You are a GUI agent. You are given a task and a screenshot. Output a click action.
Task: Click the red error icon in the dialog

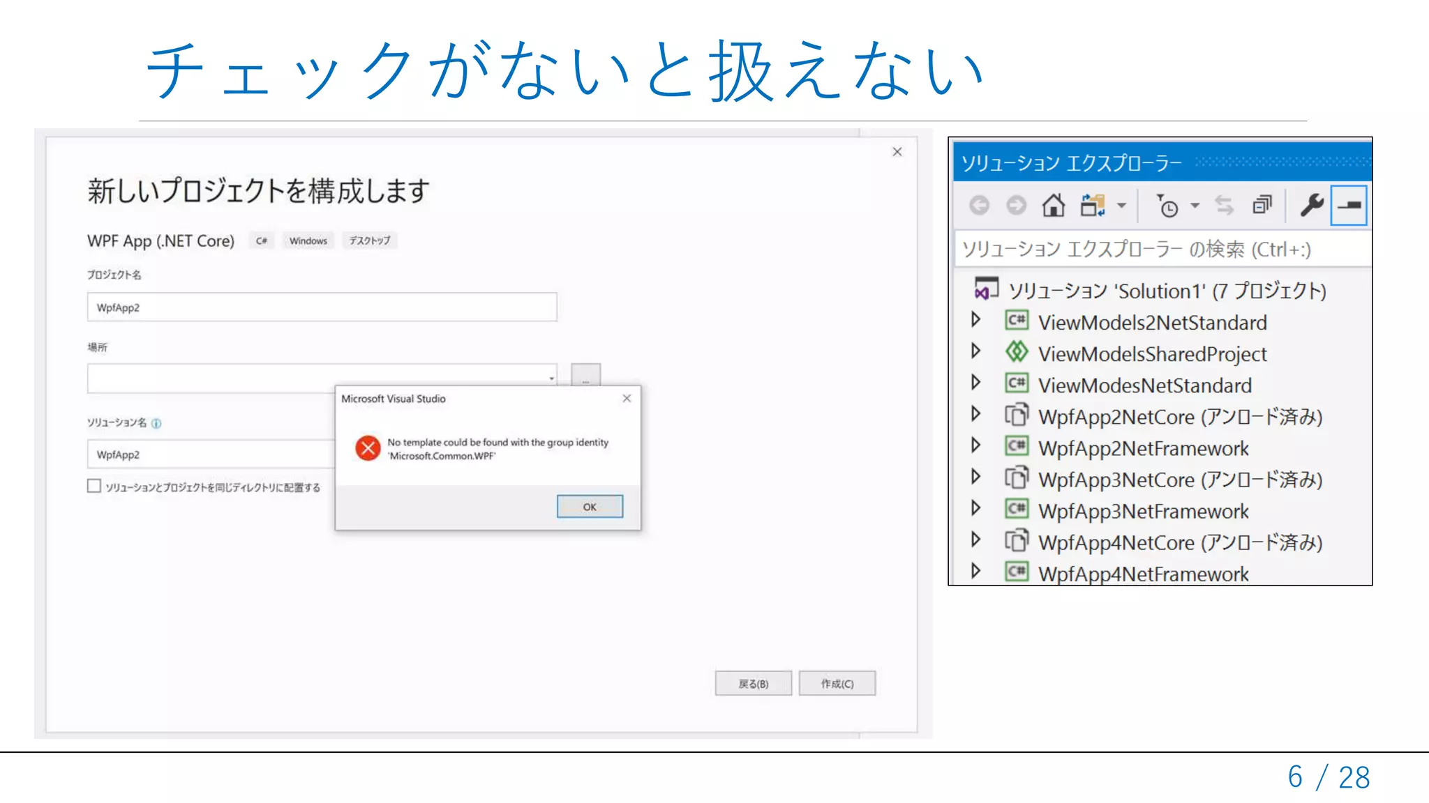click(368, 448)
